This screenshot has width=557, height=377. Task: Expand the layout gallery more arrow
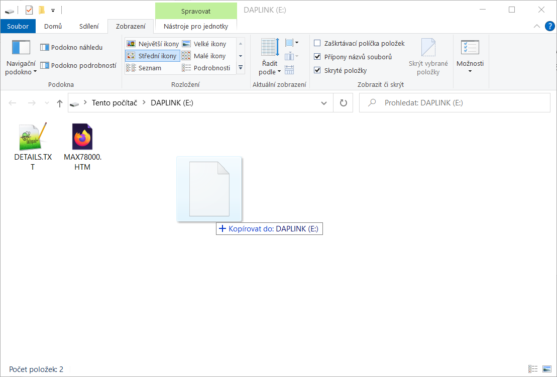coord(241,67)
